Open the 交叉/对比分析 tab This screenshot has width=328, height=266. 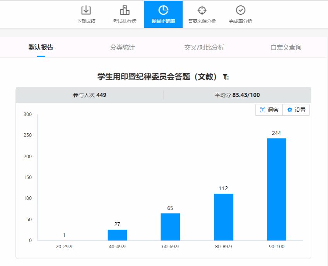pyautogui.click(x=204, y=48)
